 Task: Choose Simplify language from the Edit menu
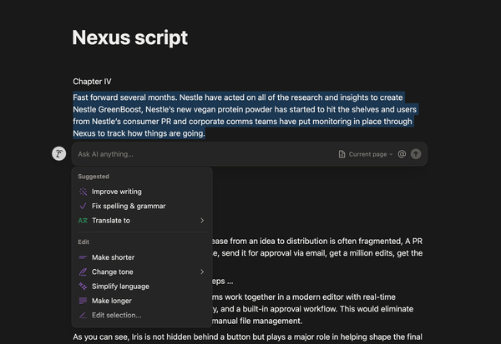pyautogui.click(x=122, y=286)
